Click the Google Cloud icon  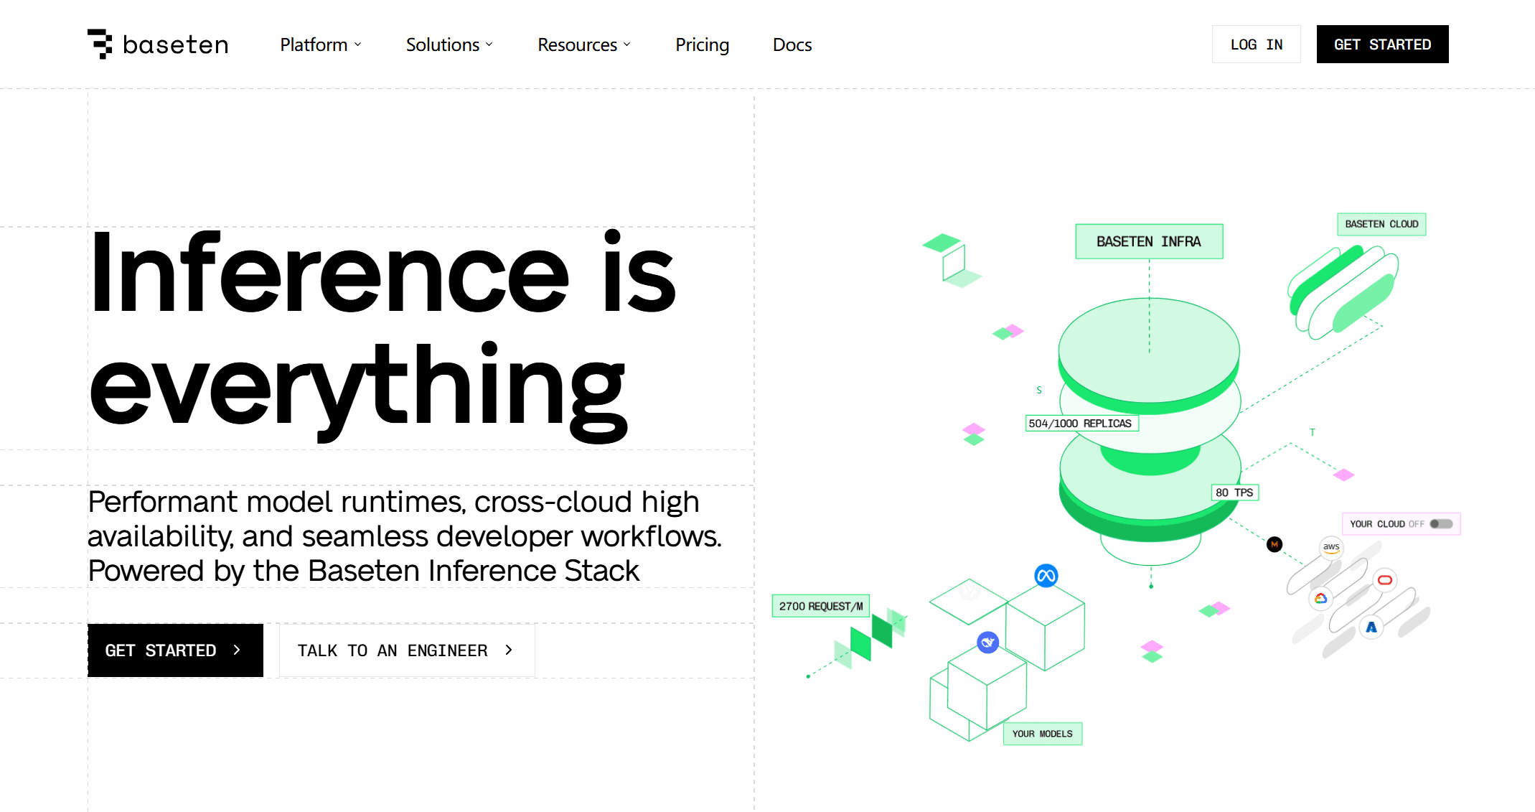[x=1320, y=599]
